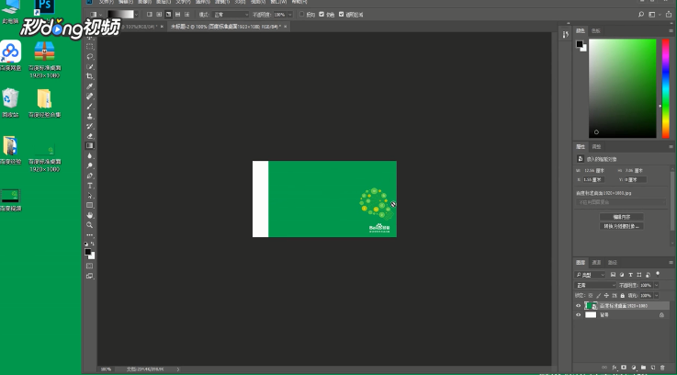This screenshot has width=677, height=375.
Task: Open the File menu
Action: tap(107, 2)
